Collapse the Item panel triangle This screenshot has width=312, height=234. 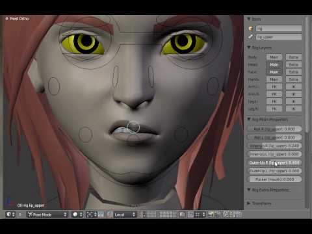point(249,19)
